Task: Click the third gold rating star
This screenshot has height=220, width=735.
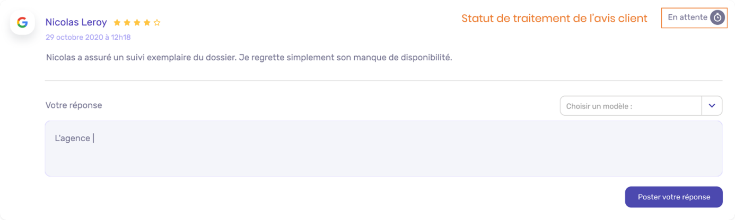Action: [x=137, y=23]
